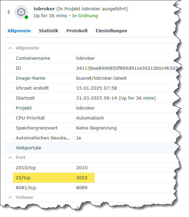Click the iobroker value in the Containername row
This screenshot has height=217, width=189.
pos(85,58)
